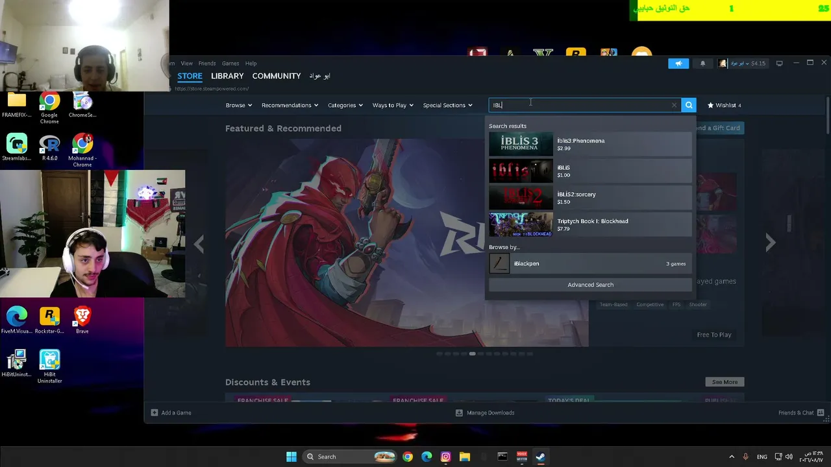The image size is (831, 467).
Task: Open the Wishlist link
Action: (724, 105)
